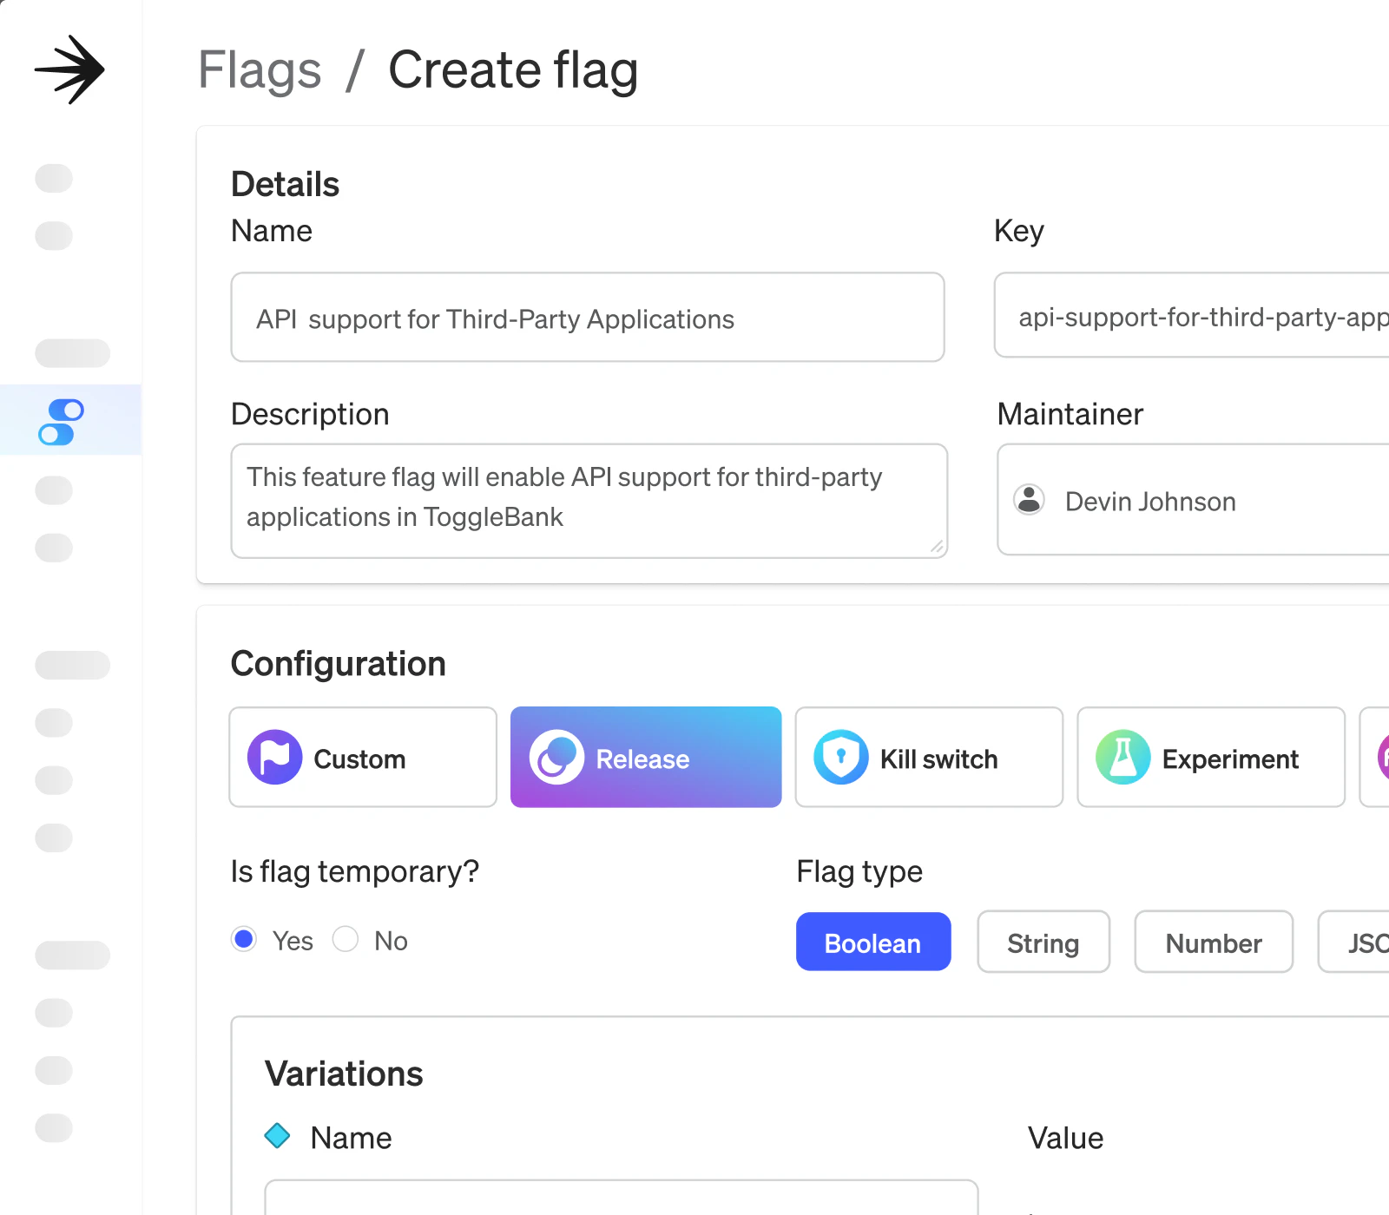Click the Experiment flask icon
Viewport: 1389px width, 1215px height.
(1122, 758)
